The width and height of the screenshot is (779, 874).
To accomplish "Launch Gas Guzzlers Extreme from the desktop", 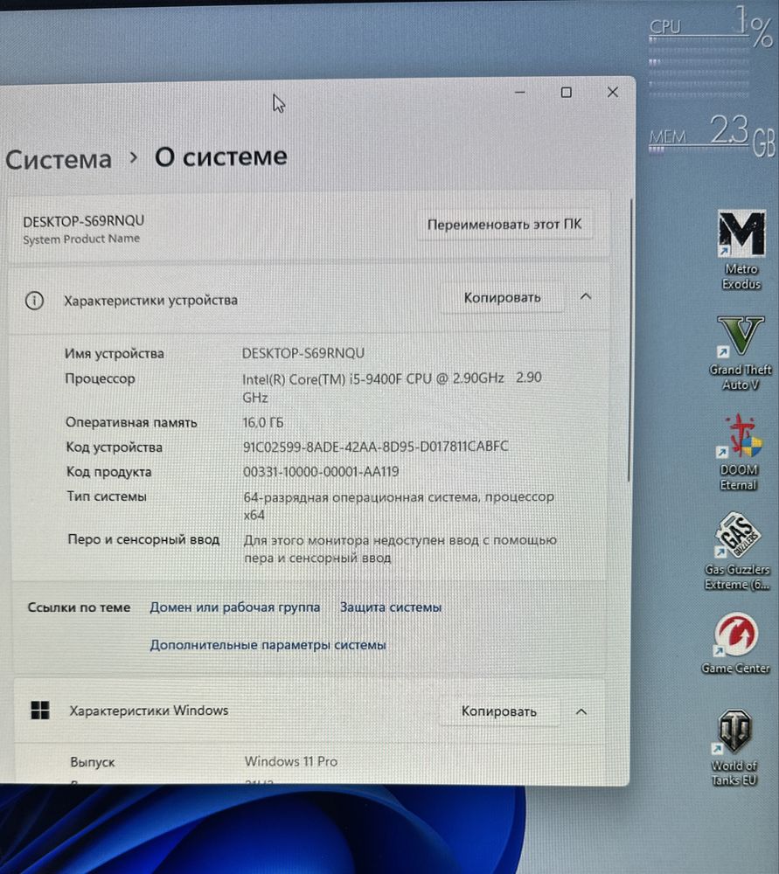I will coord(737,551).
